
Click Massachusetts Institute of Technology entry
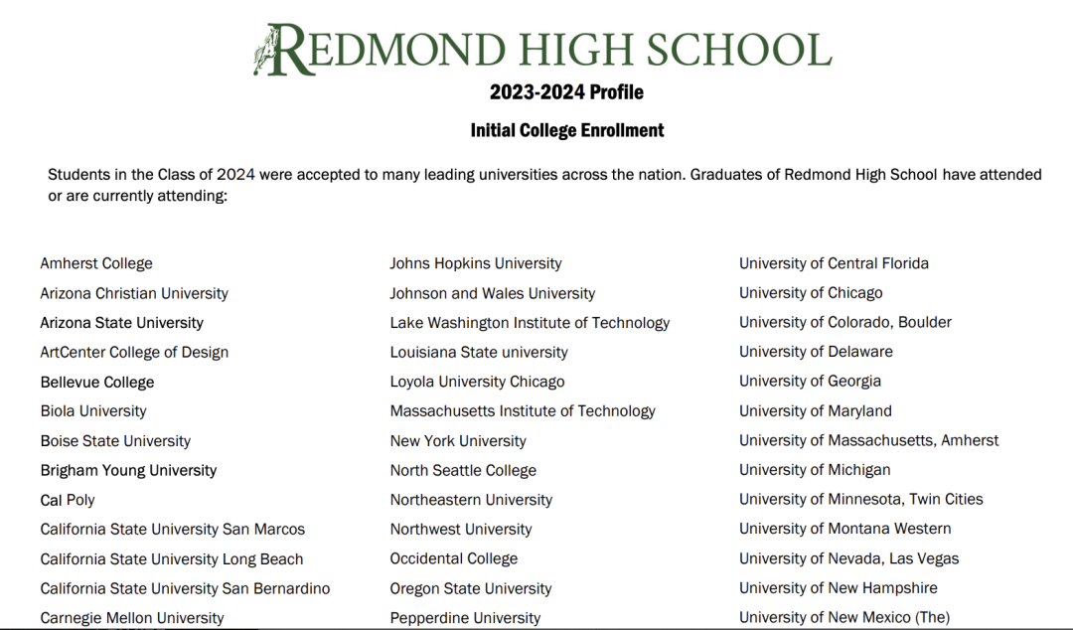click(523, 410)
